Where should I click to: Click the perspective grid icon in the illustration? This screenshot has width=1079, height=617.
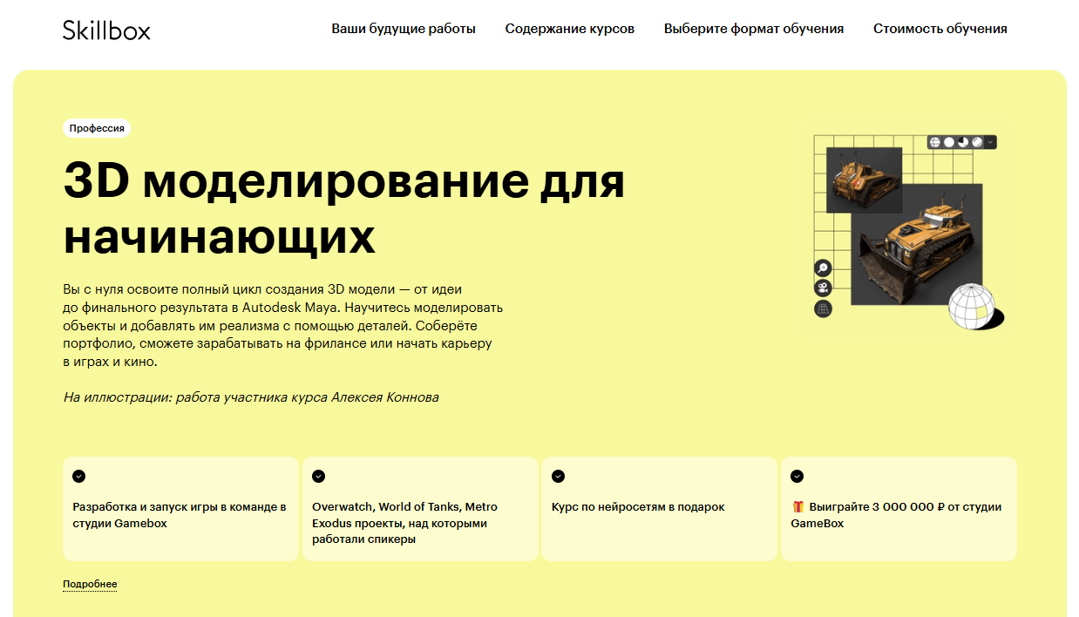click(822, 308)
